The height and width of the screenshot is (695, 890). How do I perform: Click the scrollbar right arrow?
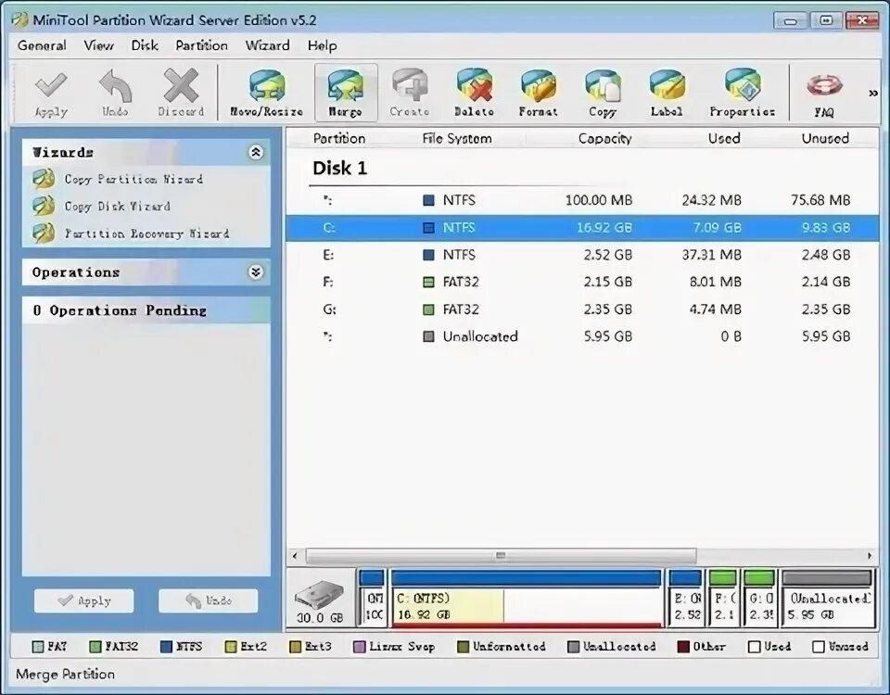pos(871,555)
